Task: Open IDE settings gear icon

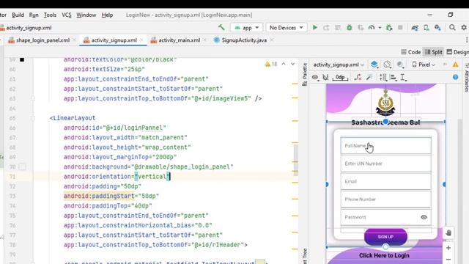Action: pyautogui.click(x=464, y=28)
